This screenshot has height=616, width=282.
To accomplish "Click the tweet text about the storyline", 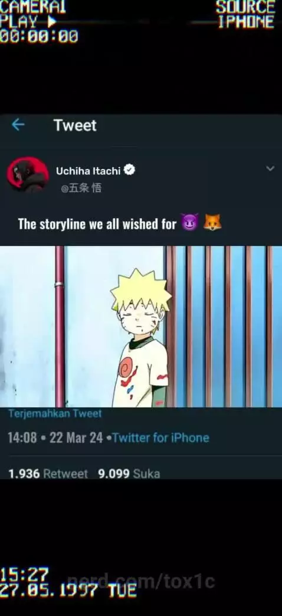I will click(x=97, y=224).
